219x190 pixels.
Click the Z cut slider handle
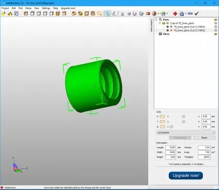[x=171, y=127]
